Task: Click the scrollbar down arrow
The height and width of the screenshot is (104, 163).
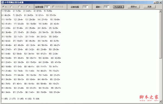Action: pos(160,101)
